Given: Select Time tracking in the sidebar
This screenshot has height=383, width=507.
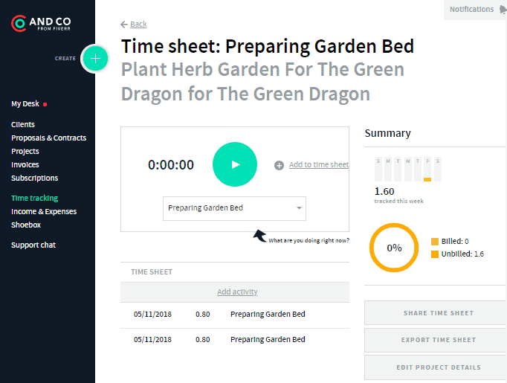Looking at the screenshot, I should coord(34,199).
